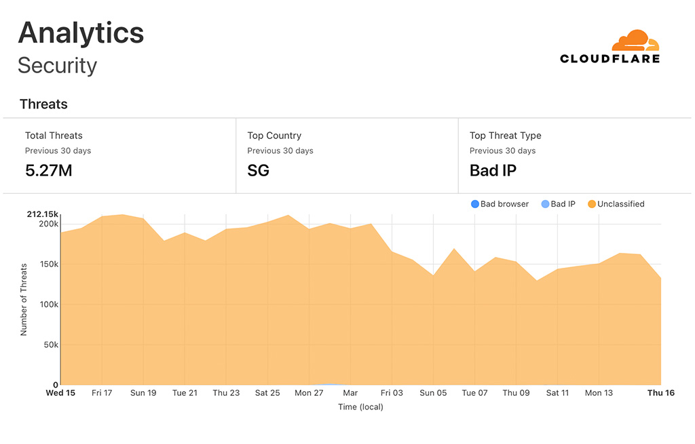Click the Cloudflare wordmark text
The width and height of the screenshot is (695, 444).
tap(609, 59)
